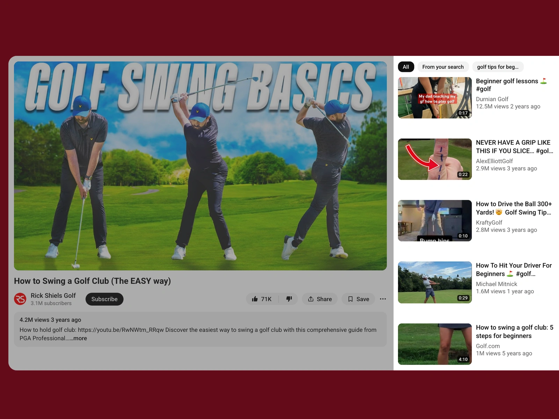Click the video title How to Swing a Golf Club
Screen dimensions: 559x419
click(x=92, y=281)
